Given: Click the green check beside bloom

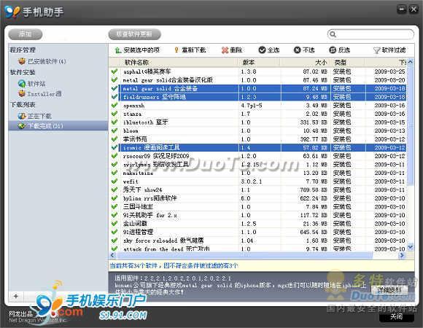Looking at the screenshot, I should (x=115, y=130).
